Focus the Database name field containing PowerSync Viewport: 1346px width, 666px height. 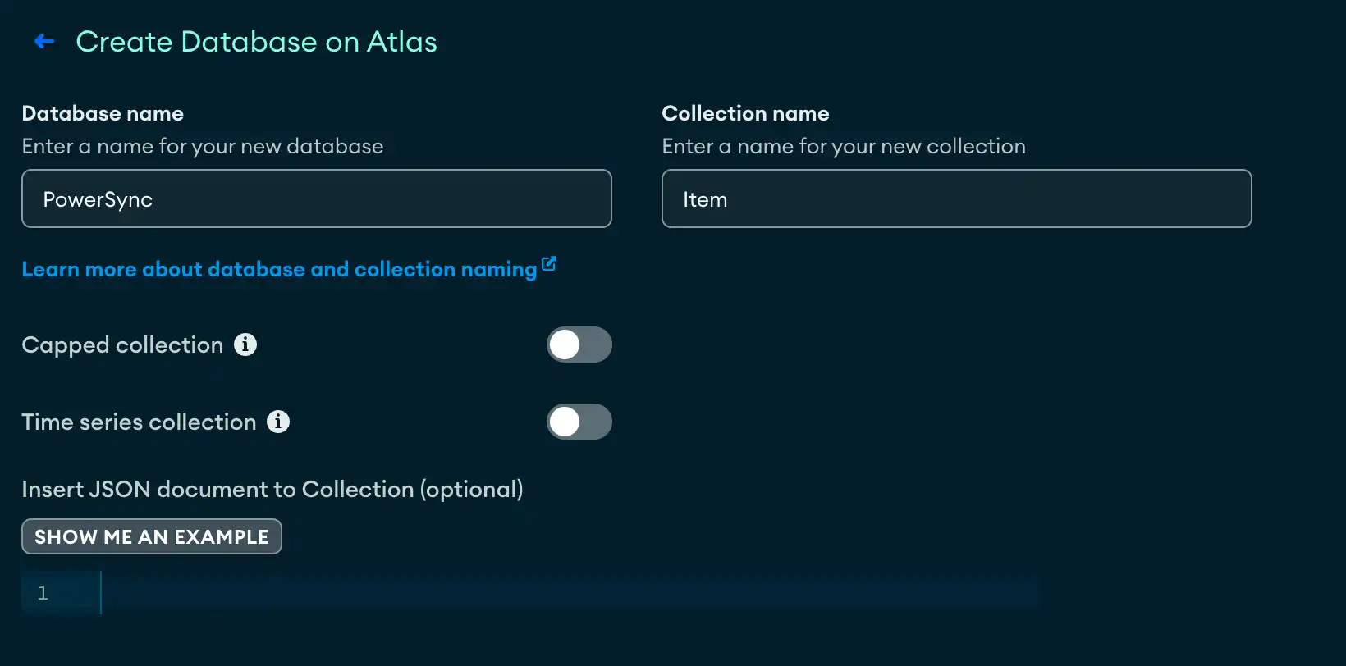[x=316, y=199]
